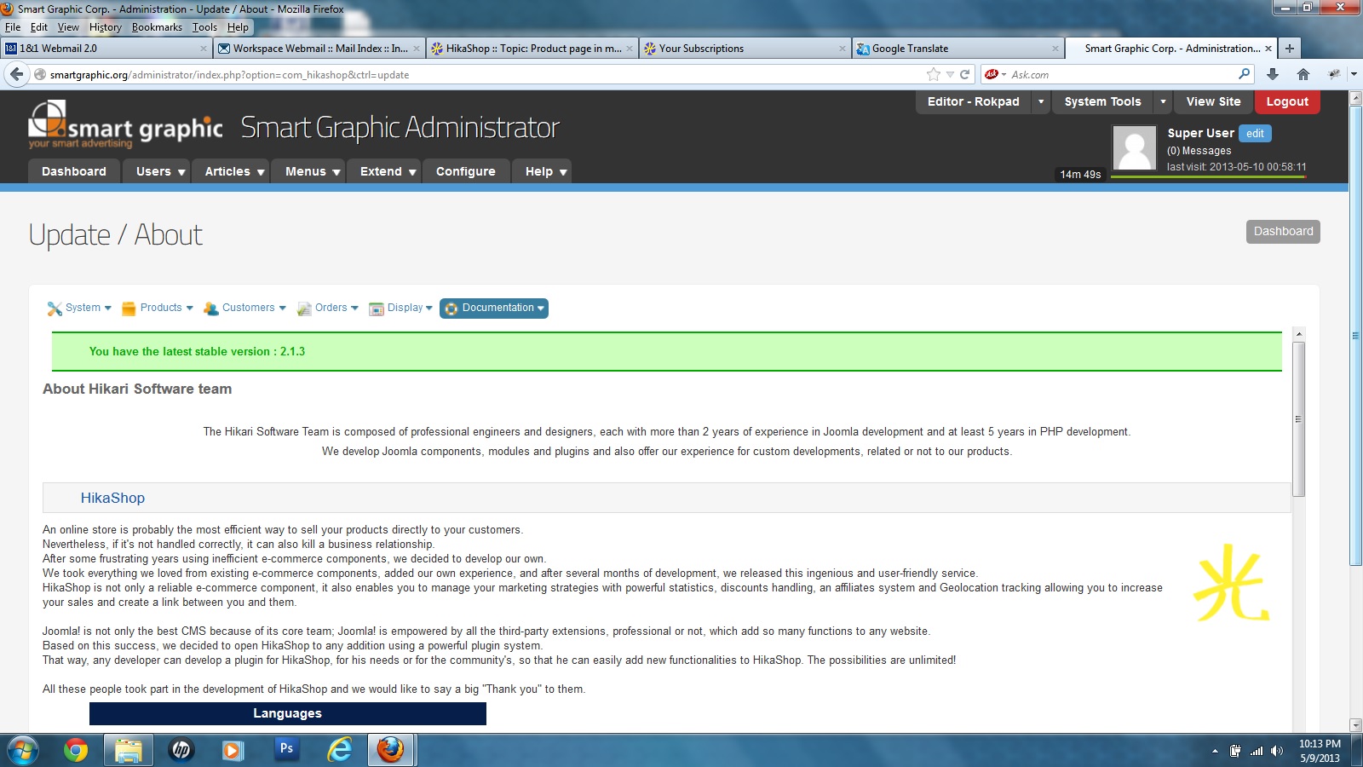The image size is (1363, 767).
Task: Reload the current page
Action: click(965, 74)
